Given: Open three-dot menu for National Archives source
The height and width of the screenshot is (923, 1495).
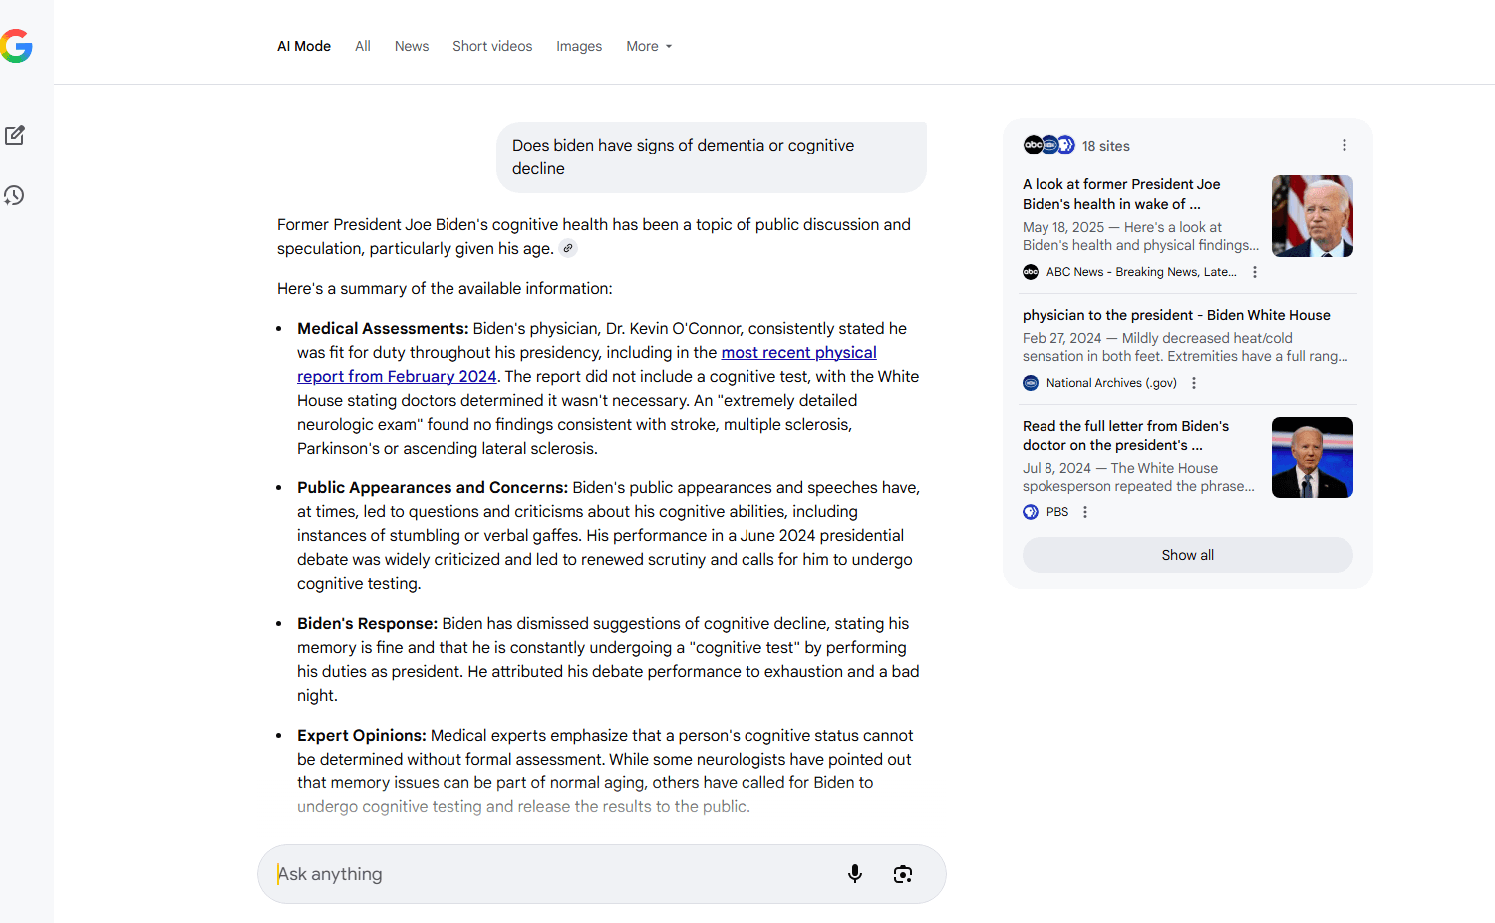Looking at the screenshot, I should tap(1194, 383).
